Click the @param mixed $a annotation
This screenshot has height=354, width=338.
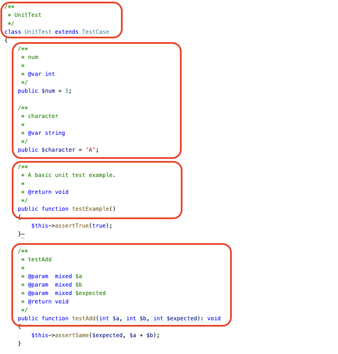point(55,276)
